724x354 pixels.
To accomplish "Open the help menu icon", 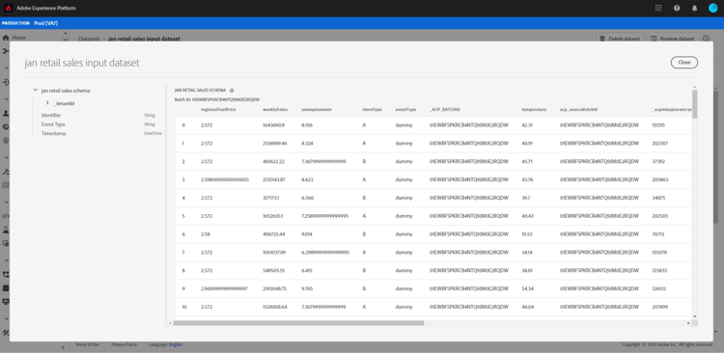I will tap(677, 8).
